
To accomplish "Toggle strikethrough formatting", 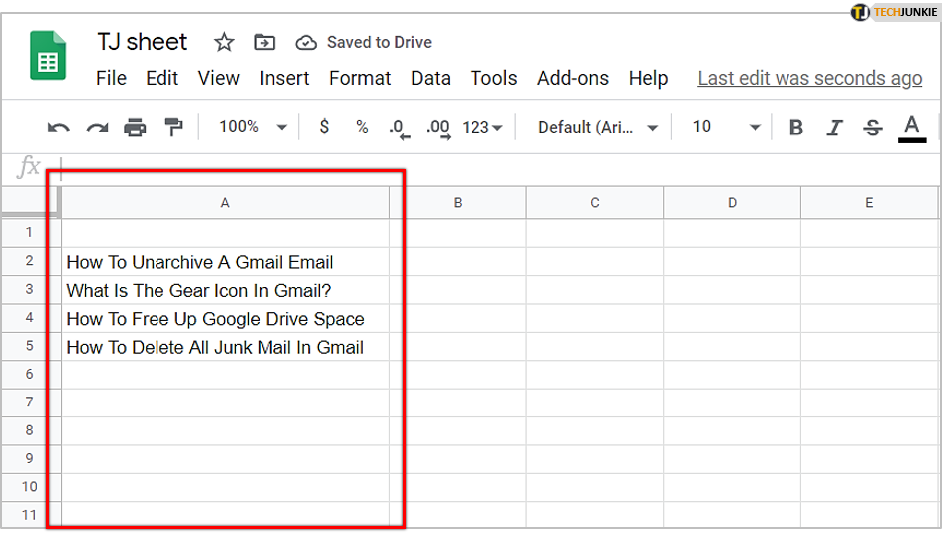I will tap(872, 128).
